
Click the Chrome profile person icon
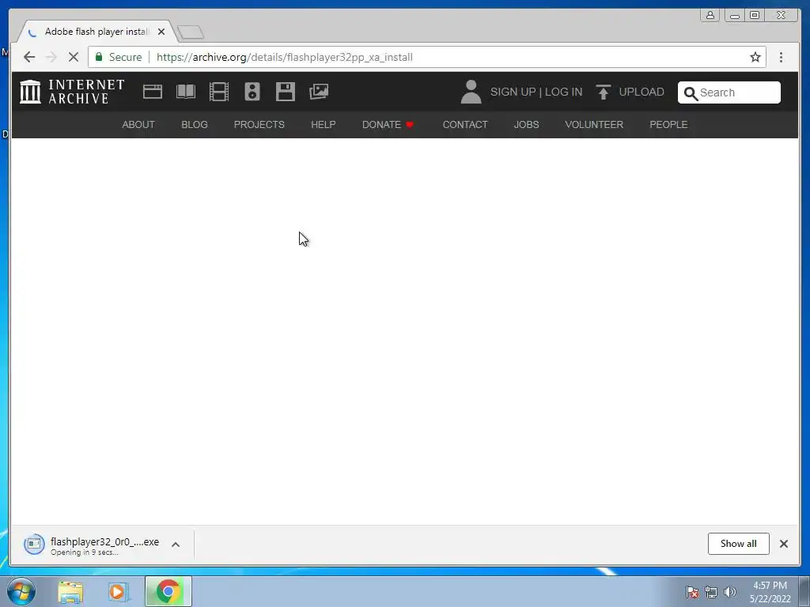click(710, 15)
